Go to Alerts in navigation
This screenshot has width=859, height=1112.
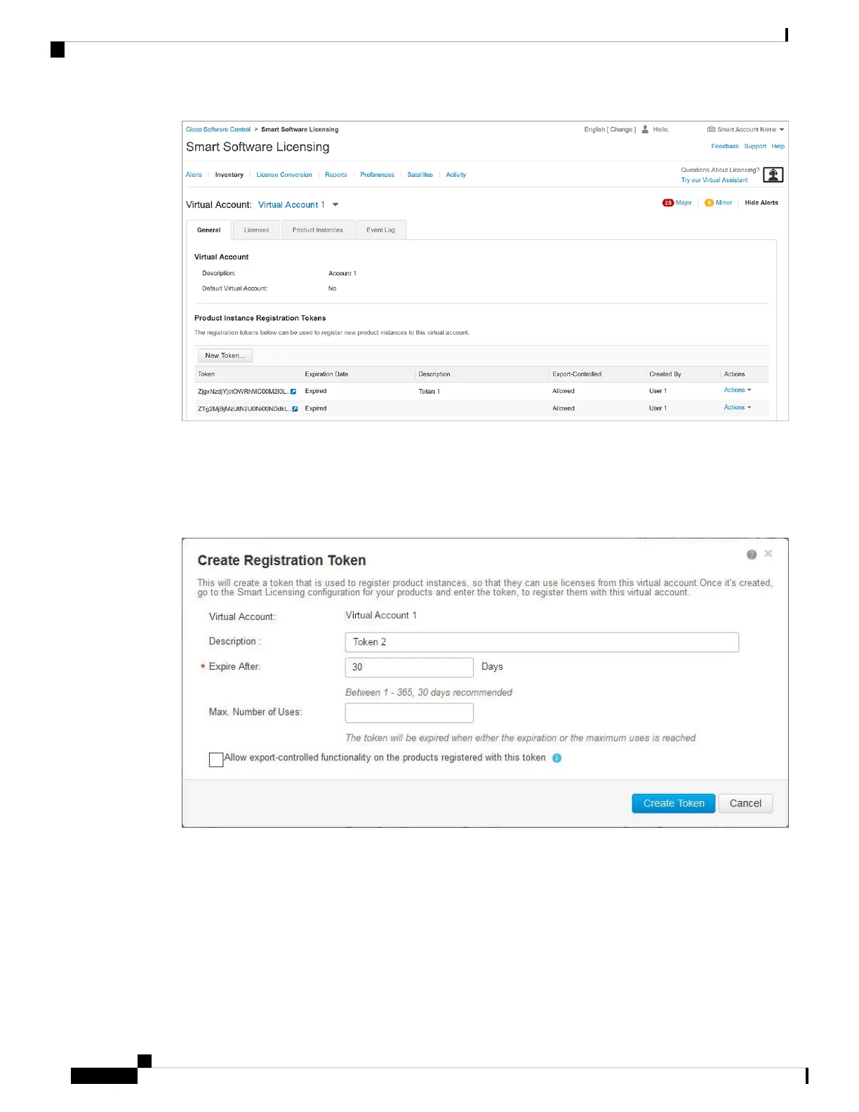click(x=194, y=175)
